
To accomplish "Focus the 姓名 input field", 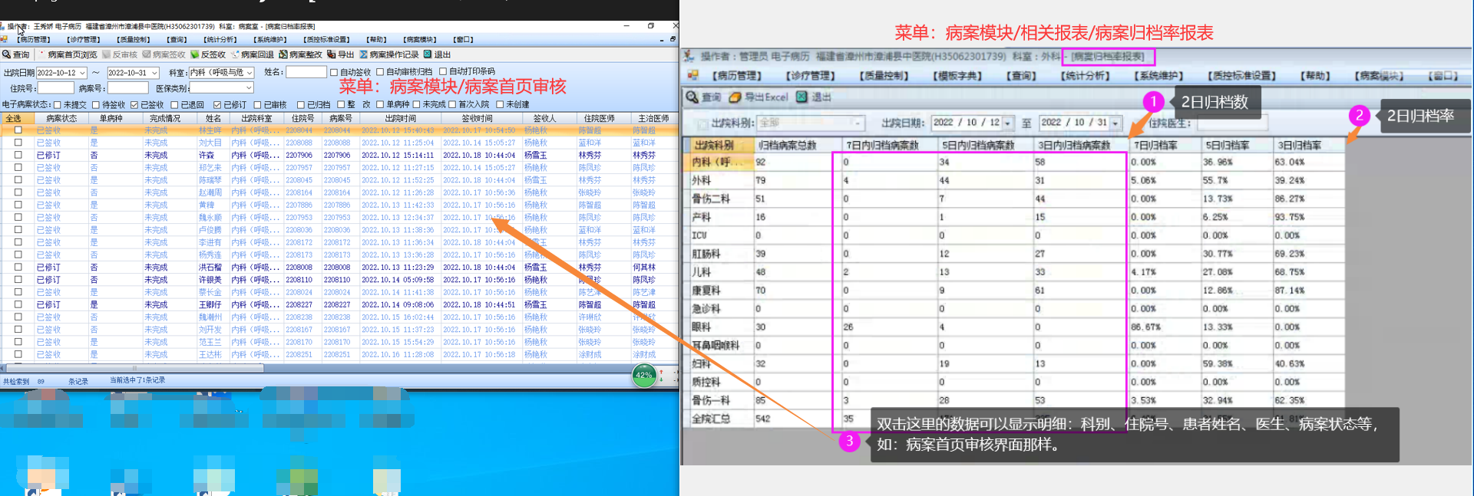I will 306,72.
